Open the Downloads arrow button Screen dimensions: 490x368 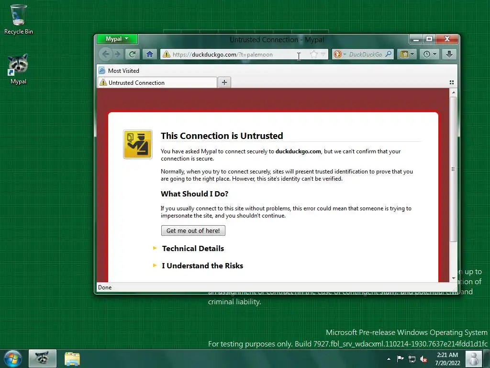click(x=449, y=54)
